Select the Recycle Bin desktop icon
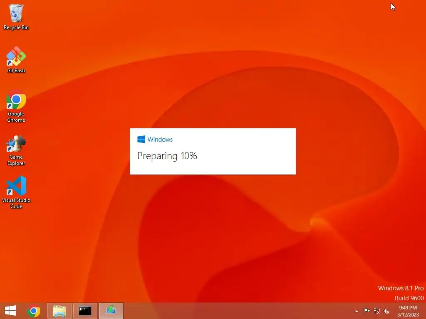 (x=16, y=17)
